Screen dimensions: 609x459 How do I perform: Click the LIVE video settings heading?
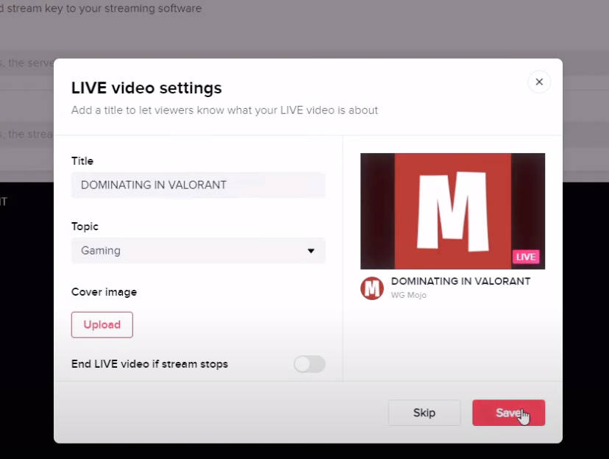point(146,88)
